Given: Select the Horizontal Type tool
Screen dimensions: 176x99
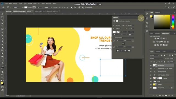Looking at the screenshot, I should pyautogui.click(x=2, y=63).
